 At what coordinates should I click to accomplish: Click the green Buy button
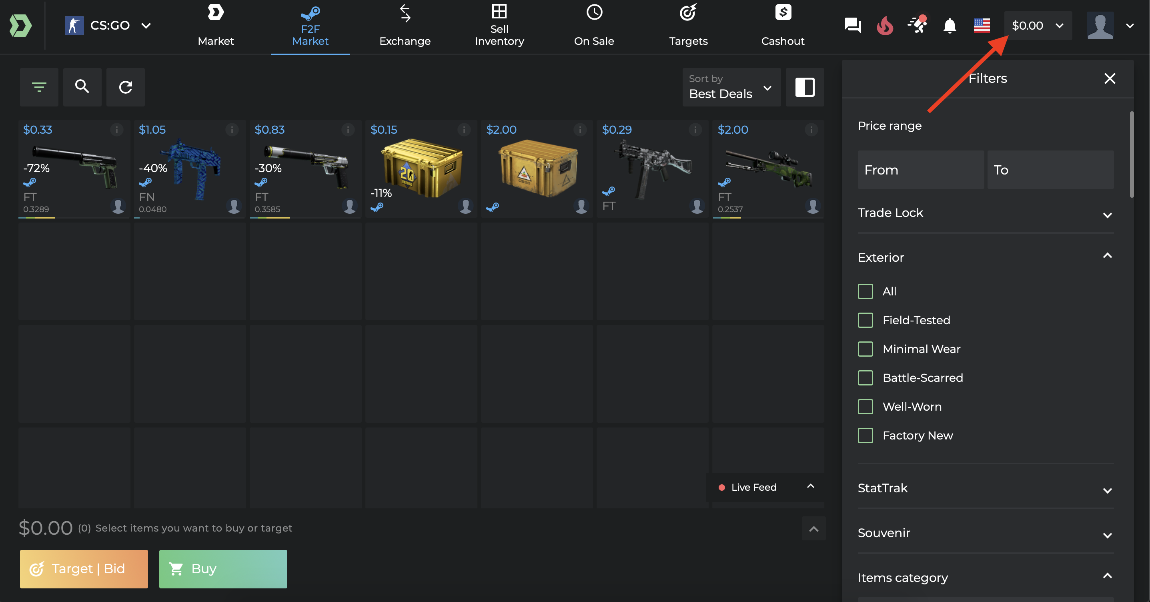[x=223, y=568]
